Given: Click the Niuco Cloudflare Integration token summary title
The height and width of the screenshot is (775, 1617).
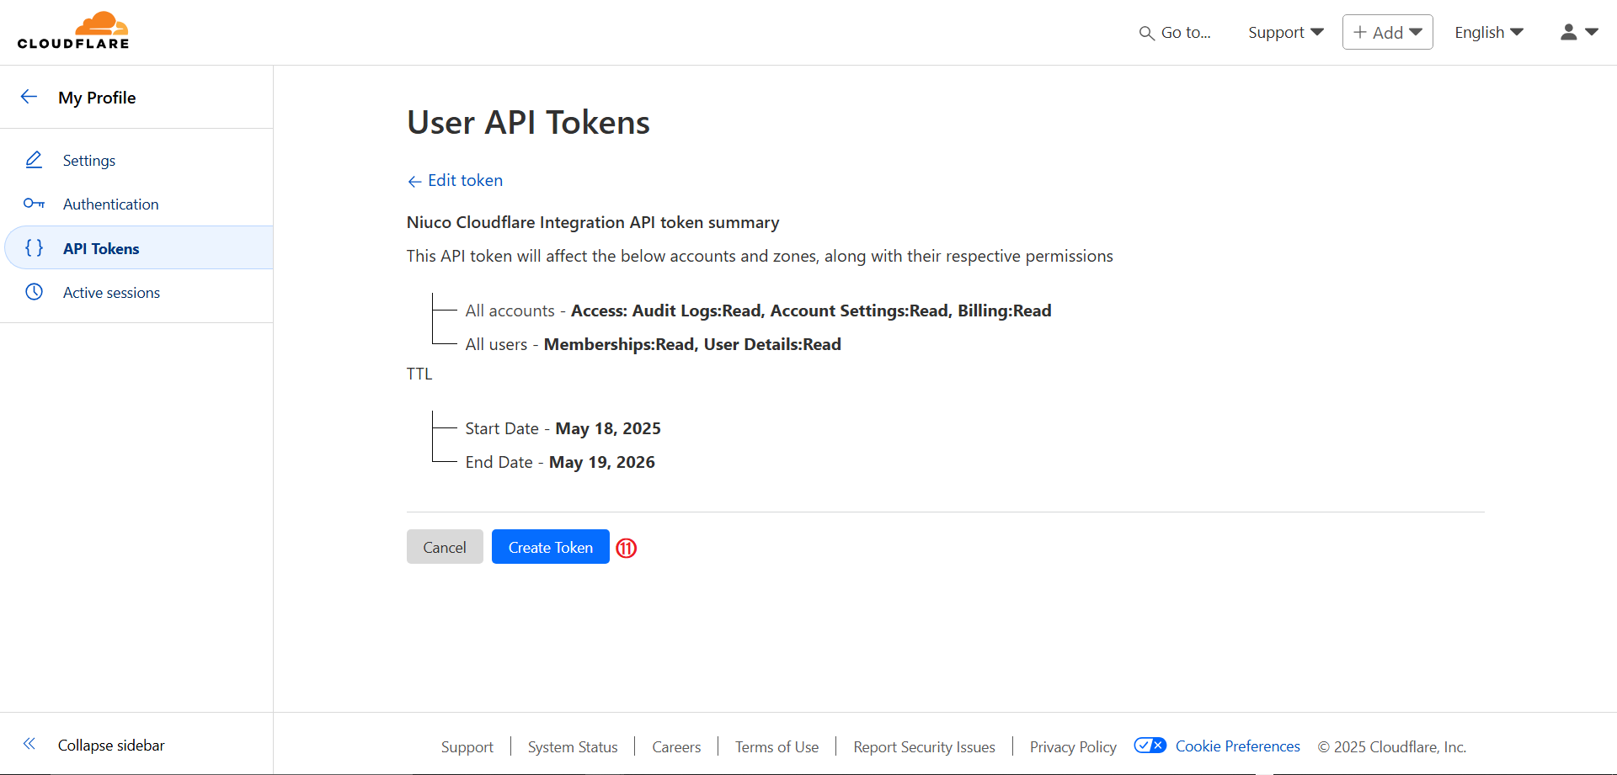Looking at the screenshot, I should (593, 222).
